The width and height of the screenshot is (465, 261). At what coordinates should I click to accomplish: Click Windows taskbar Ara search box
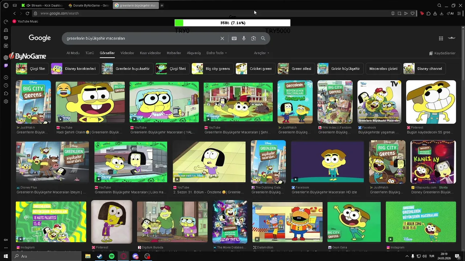[47, 256]
